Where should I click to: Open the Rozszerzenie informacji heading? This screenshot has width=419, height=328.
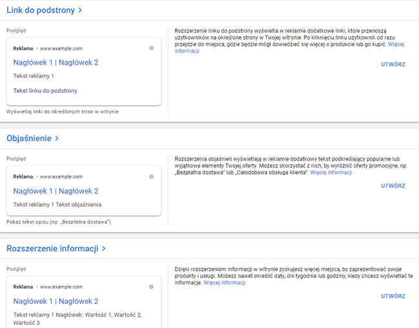click(52, 249)
